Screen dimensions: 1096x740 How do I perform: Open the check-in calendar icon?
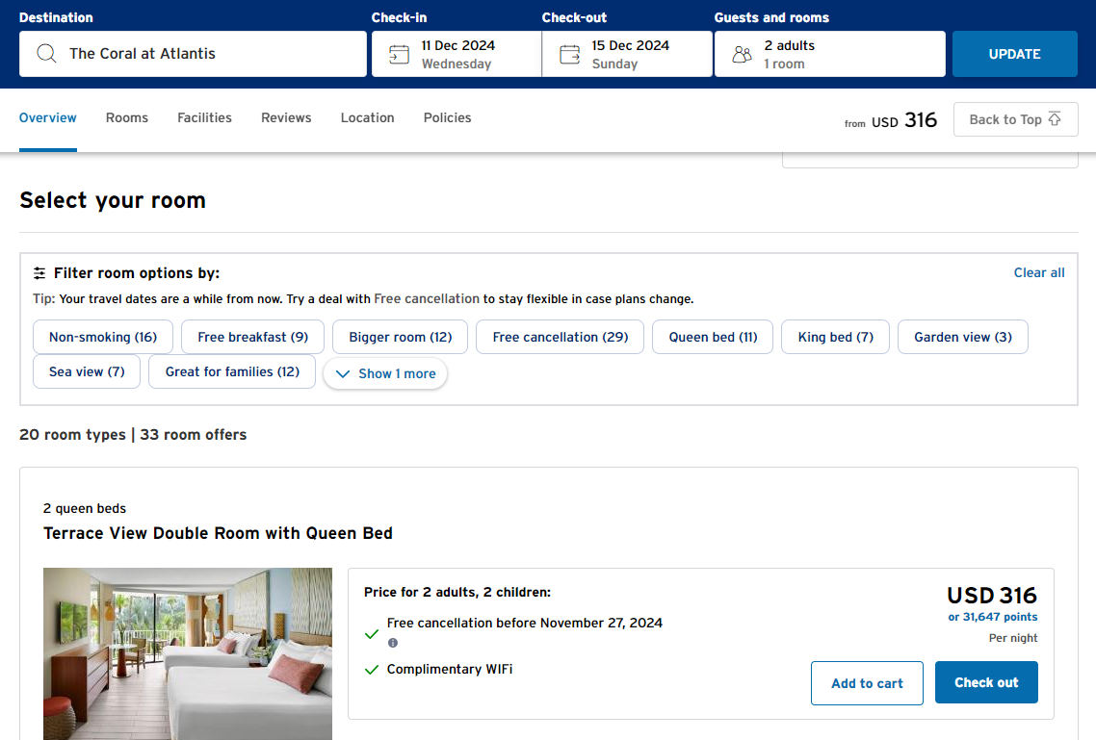coord(399,54)
